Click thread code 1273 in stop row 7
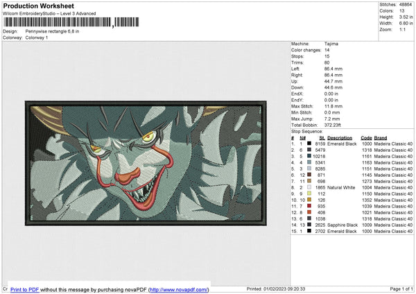 click(367, 181)
